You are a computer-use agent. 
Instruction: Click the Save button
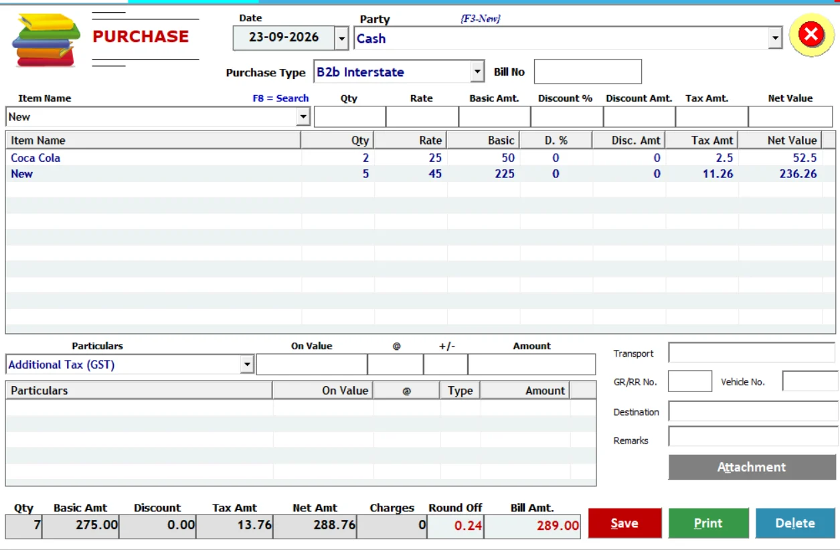tap(624, 523)
